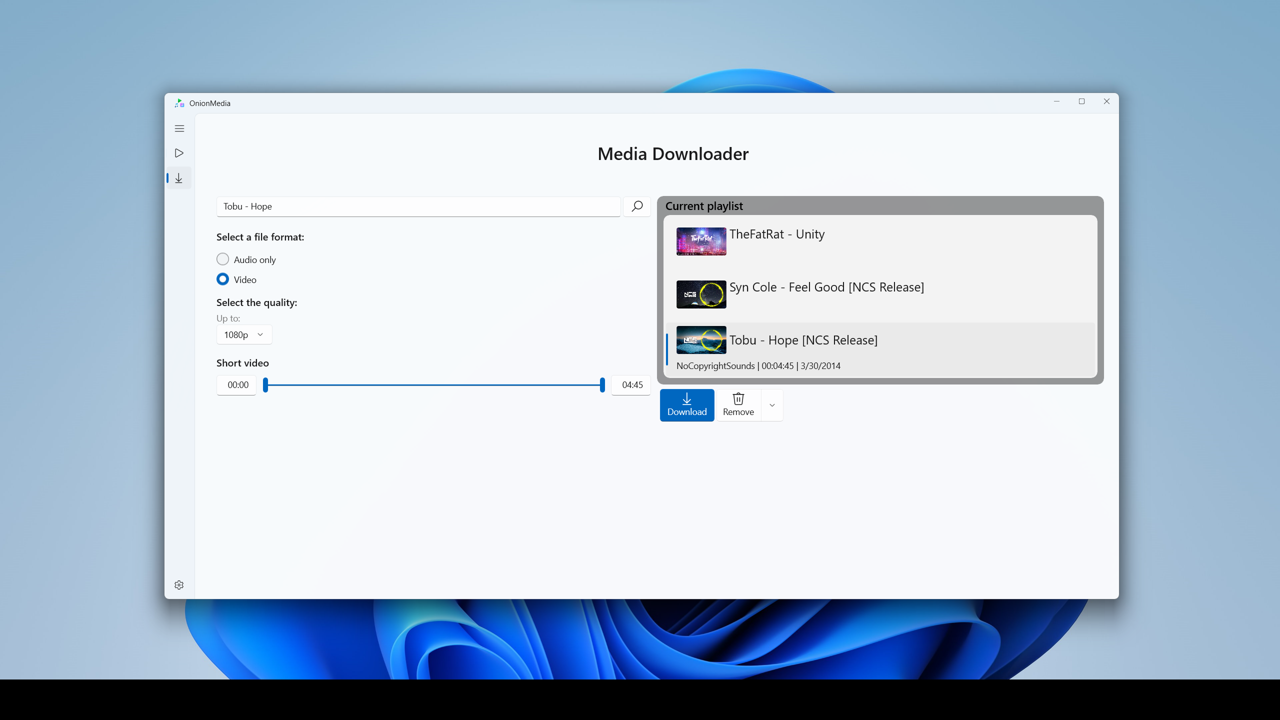Open the hamburger navigation menu

(x=179, y=128)
